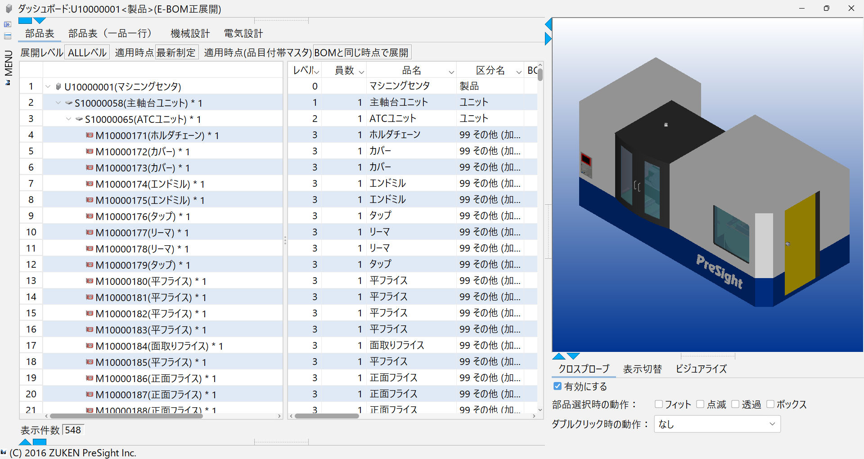Viewport: 864px width, 459px height.
Task: Enable the 透過 option for part selection
Action: 736,404
